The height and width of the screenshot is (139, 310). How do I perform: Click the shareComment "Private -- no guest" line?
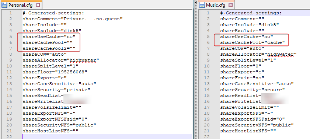(73, 19)
